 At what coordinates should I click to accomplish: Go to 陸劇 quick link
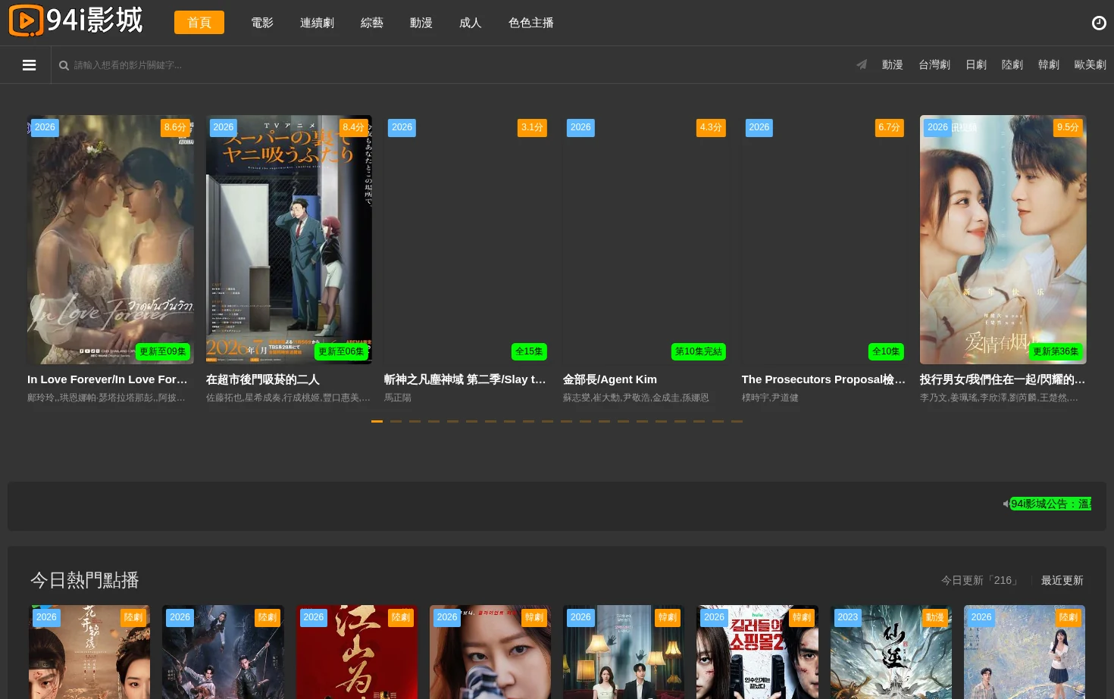pos(1012,64)
